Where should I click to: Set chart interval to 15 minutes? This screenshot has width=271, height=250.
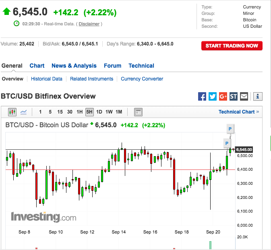60,112
